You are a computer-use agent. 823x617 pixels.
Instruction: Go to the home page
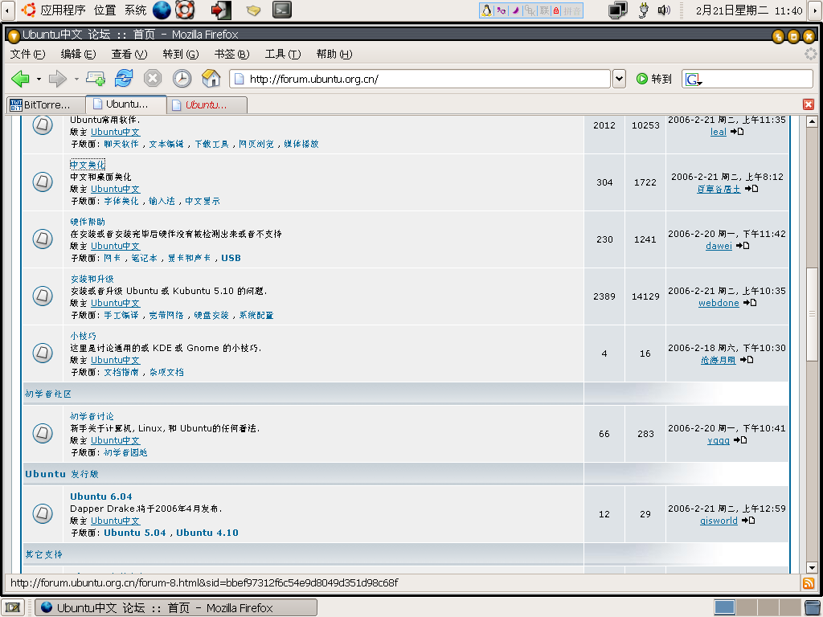pyautogui.click(x=211, y=79)
